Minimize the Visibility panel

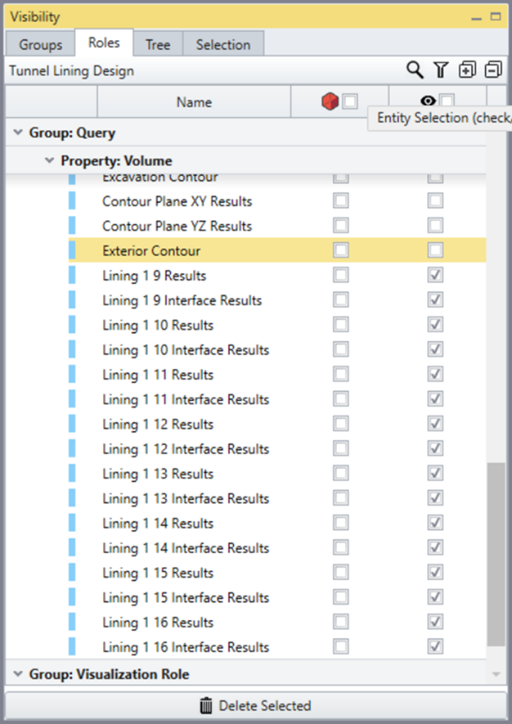click(476, 18)
